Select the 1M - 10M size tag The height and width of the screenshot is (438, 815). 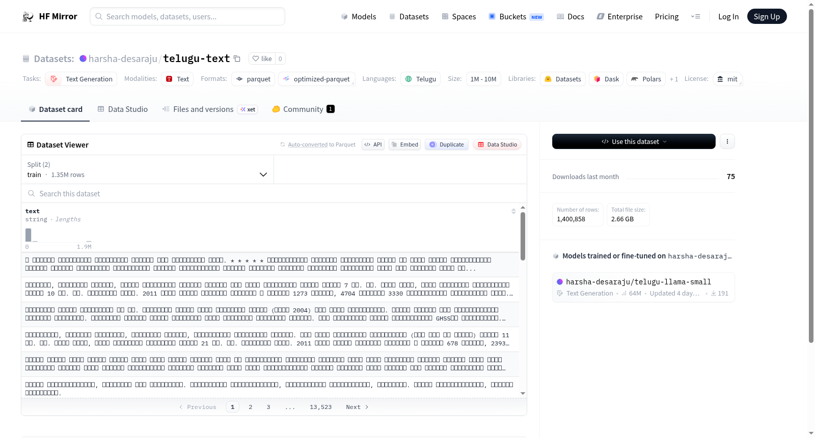point(483,79)
